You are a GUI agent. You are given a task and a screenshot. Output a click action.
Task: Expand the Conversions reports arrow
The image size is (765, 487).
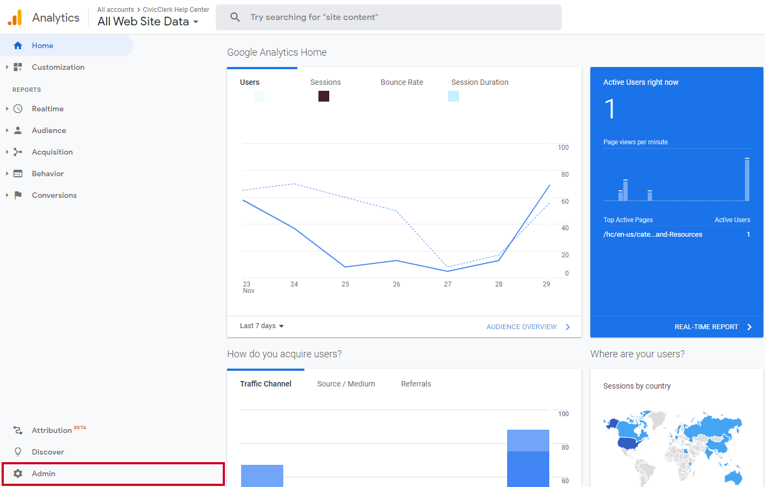[7, 195]
